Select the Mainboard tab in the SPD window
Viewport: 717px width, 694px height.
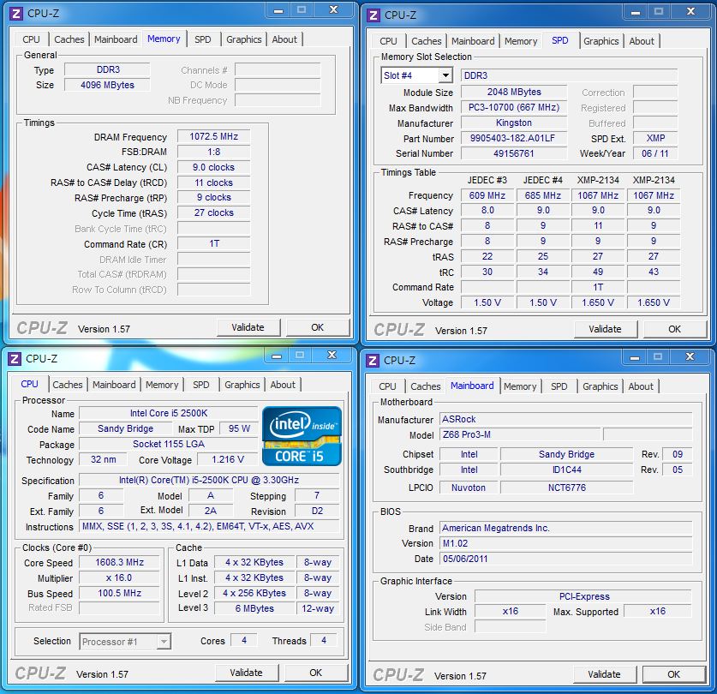coord(473,42)
